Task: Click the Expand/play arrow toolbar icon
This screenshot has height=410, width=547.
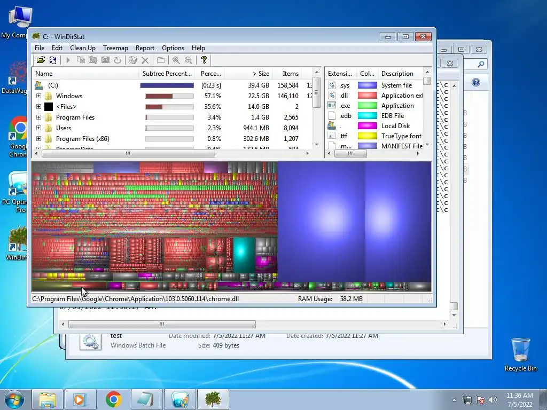Action: pos(68,60)
